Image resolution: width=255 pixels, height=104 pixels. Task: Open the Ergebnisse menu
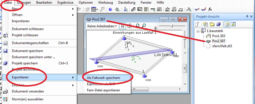click(x=65, y=3)
